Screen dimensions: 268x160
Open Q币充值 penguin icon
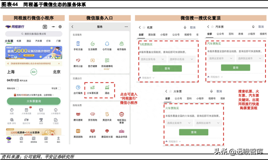(x=107, y=44)
